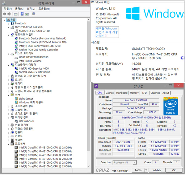Viewport: 185px width, 175px height.
Task: Click the CPU-Z purple Z title icon
Action: coord(96,86)
